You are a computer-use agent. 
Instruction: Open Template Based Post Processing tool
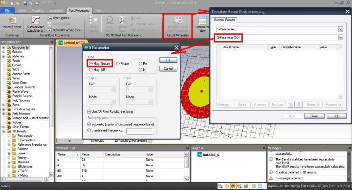177,24
